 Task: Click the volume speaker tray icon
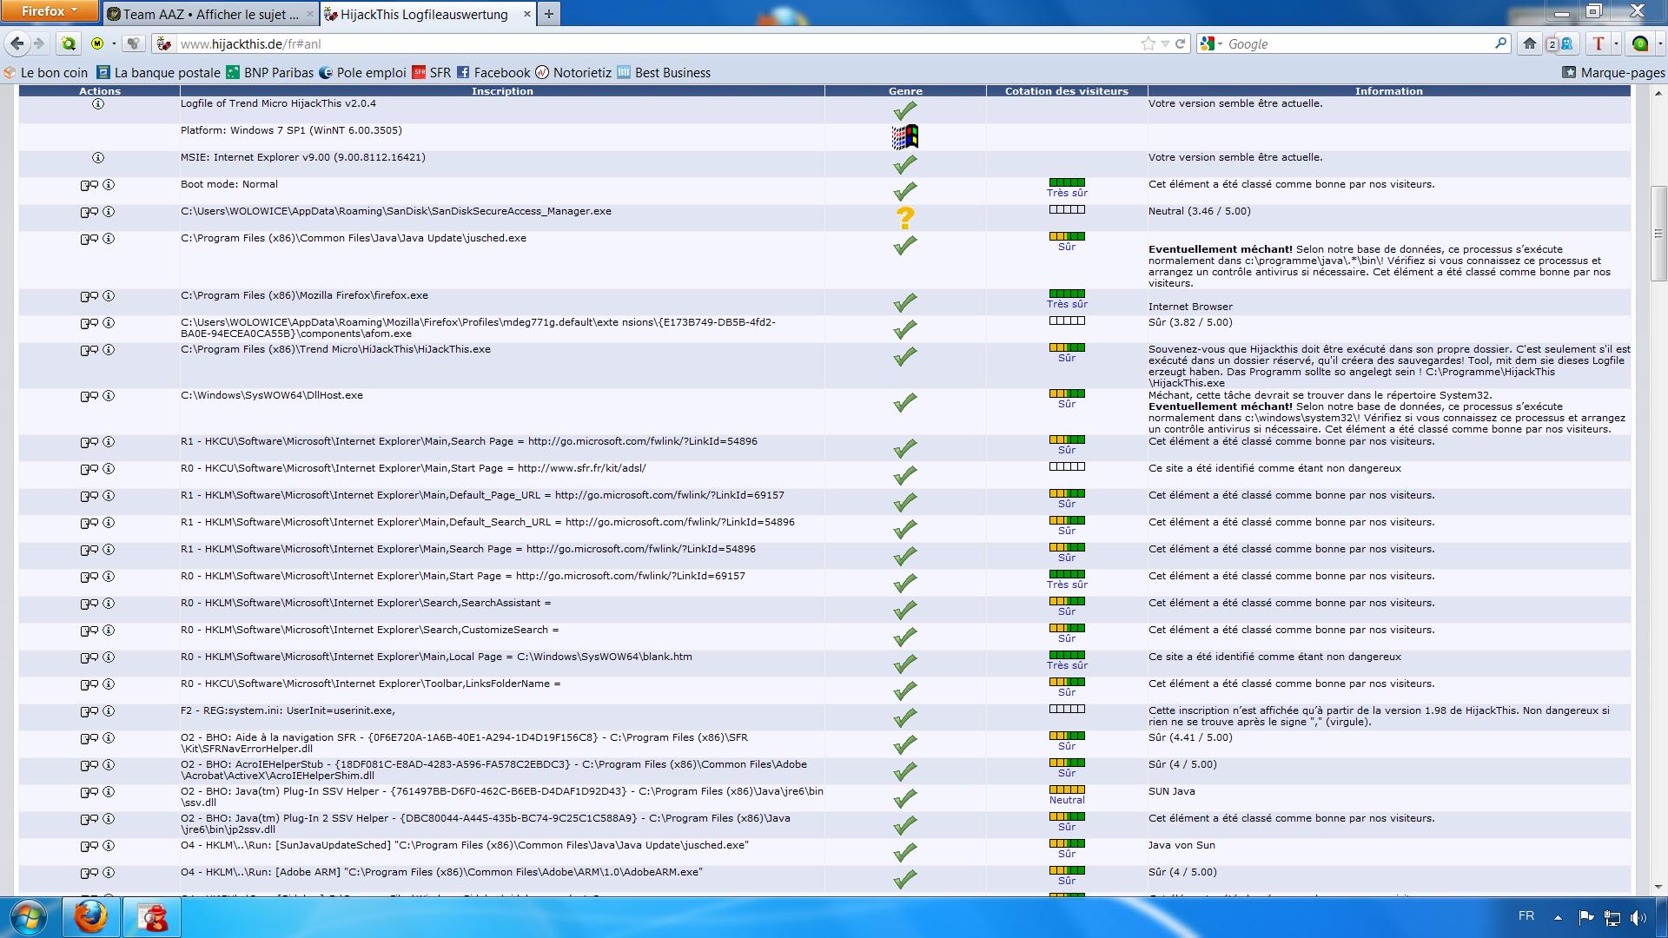[x=1638, y=917]
